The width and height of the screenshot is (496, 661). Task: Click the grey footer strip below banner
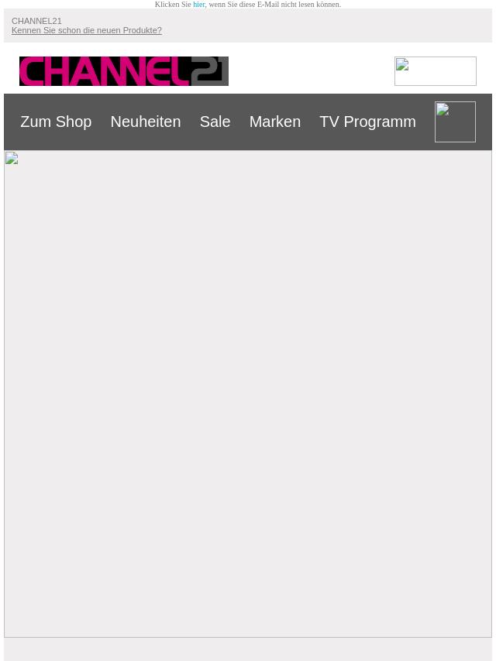tap(248, 649)
